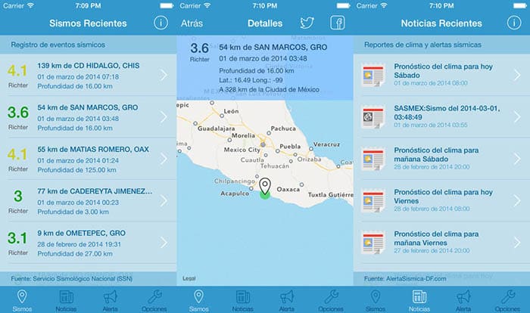The image size is (530, 313).
Task: Tap Acapulco label on the map
Action: click(x=235, y=194)
